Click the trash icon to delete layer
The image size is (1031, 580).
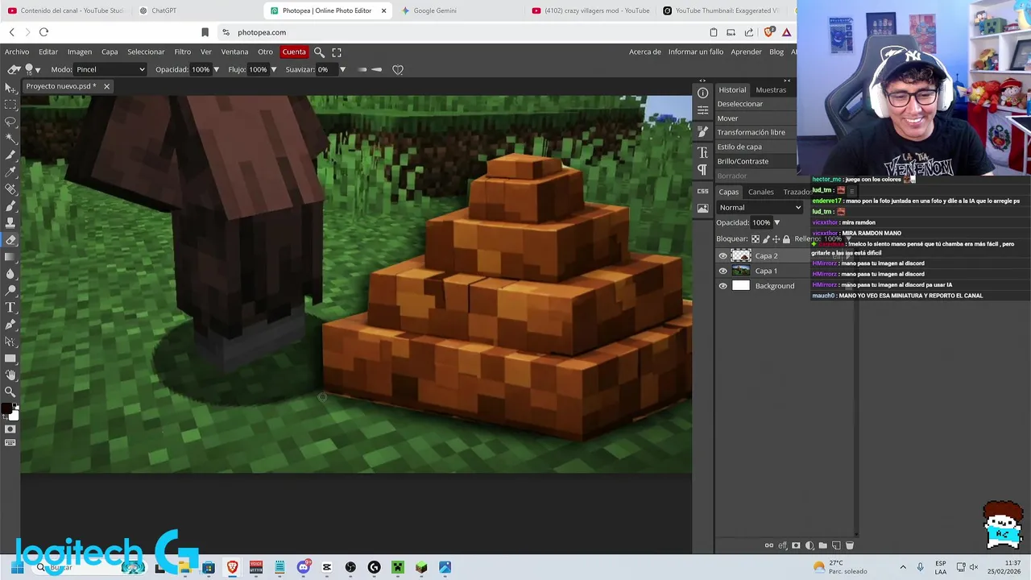pyautogui.click(x=849, y=545)
